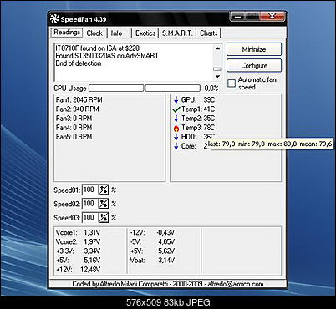Click the +5V 5,16V voltage reading
The width and height of the screenshot is (336, 309).
point(78,261)
